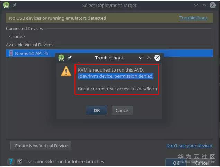220x167 pixels.
Task: Close the Select Deployment Target window
Action: click(x=213, y=5)
